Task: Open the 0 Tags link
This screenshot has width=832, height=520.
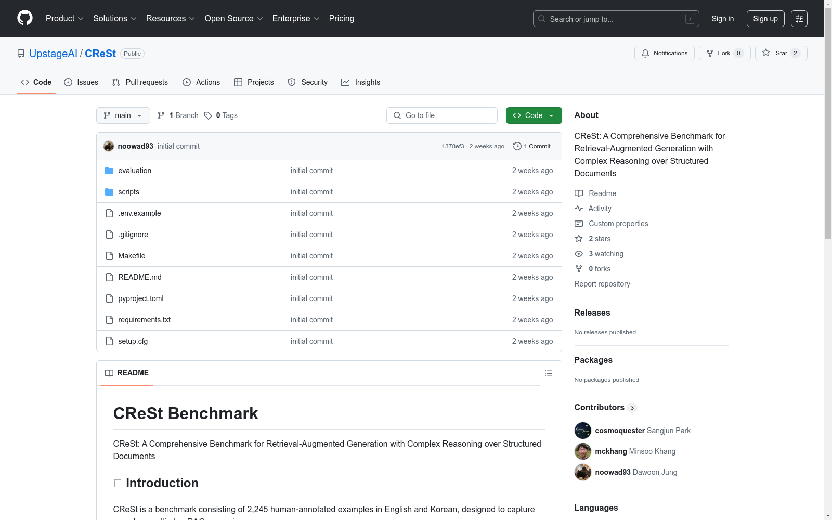Action: click(221, 115)
